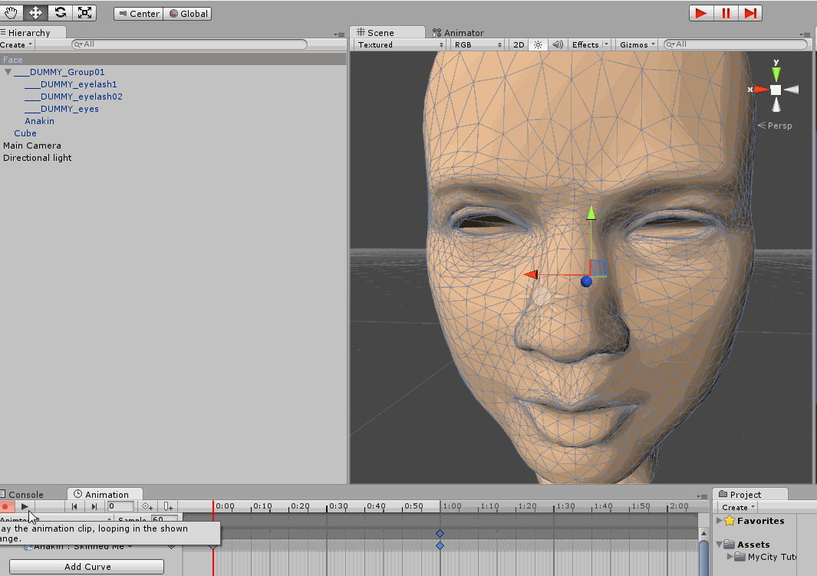This screenshot has width=817, height=576.
Task: Click the keyframe diamond at 1:00
Action: pos(440,533)
